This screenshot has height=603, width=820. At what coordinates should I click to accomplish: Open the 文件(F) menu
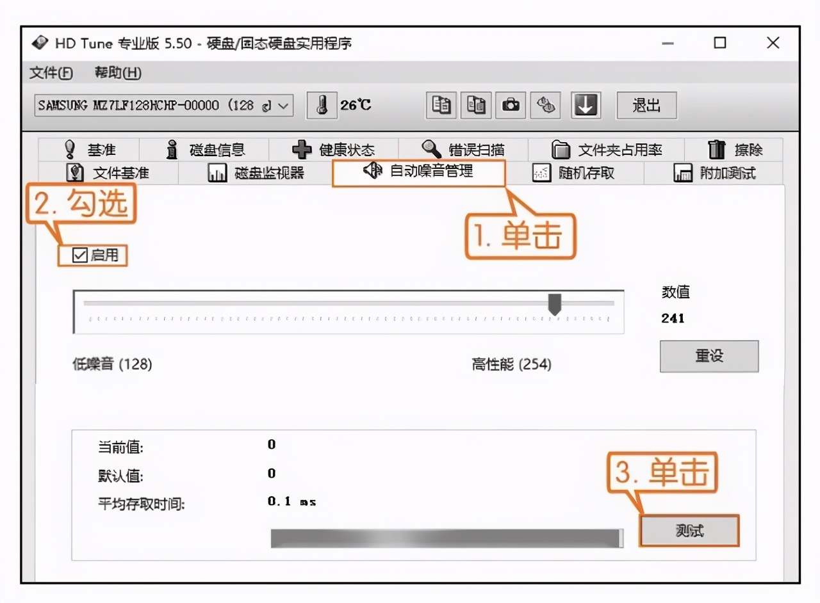pyautogui.click(x=51, y=73)
